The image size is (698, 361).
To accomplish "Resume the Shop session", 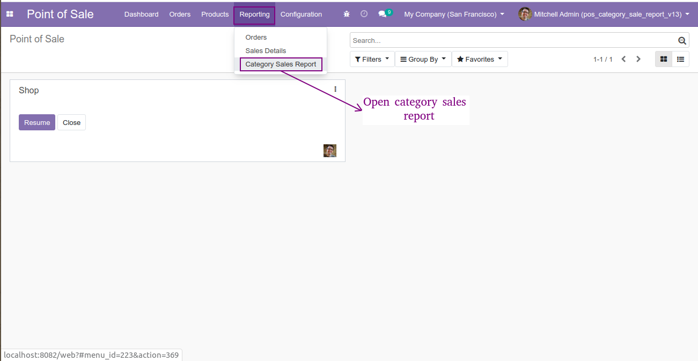I will (37, 122).
